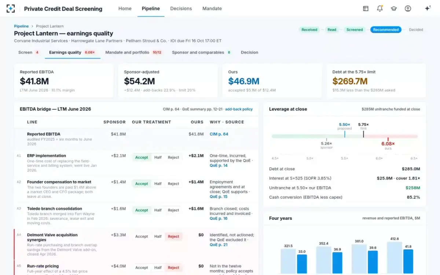Click the 412.6 revenue bar label
This screenshot has height=275, width=440.
pyautogui.click(x=395, y=239)
